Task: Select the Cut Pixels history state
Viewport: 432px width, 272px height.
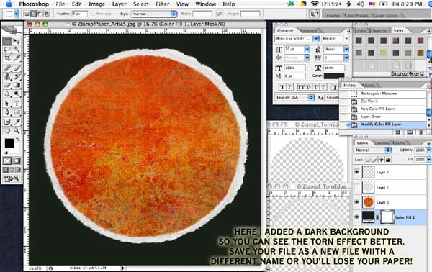Action: pos(384,101)
